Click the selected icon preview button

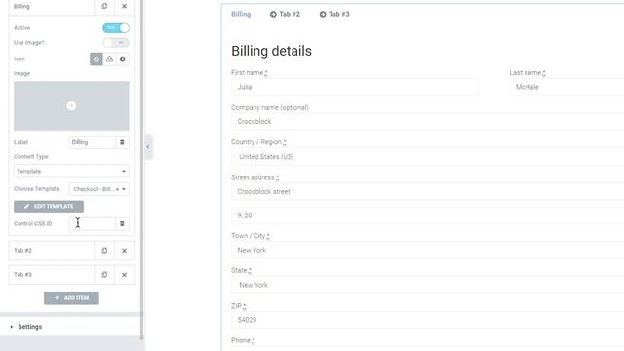pyautogui.click(x=97, y=58)
